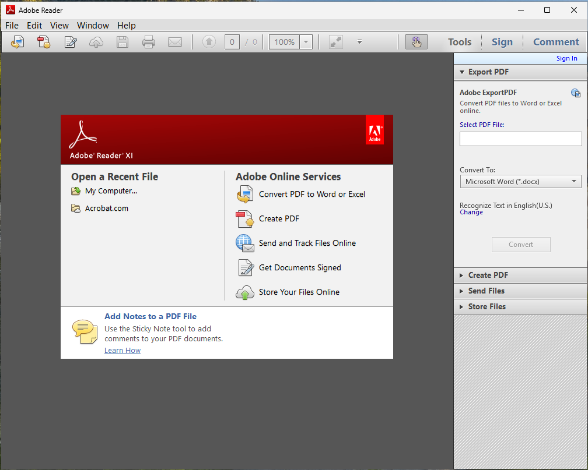Click the Sign document pen icon
The width and height of the screenshot is (588, 470).
pos(71,42)
